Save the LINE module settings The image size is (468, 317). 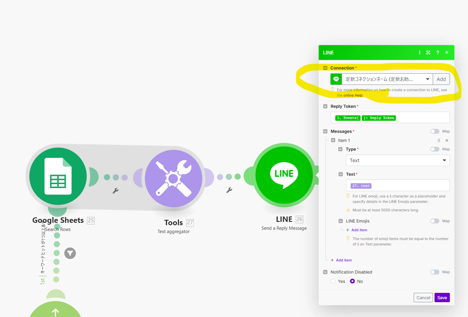442,298
